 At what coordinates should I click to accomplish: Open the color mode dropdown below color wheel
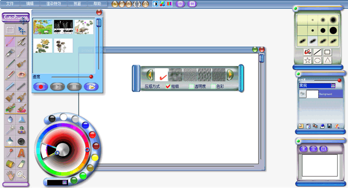point(64,183)
